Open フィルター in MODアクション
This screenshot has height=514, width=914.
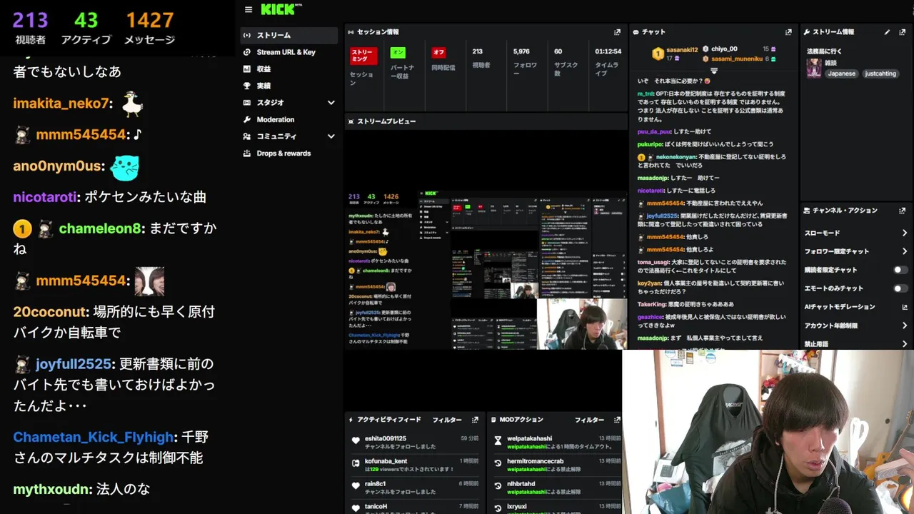589,420
